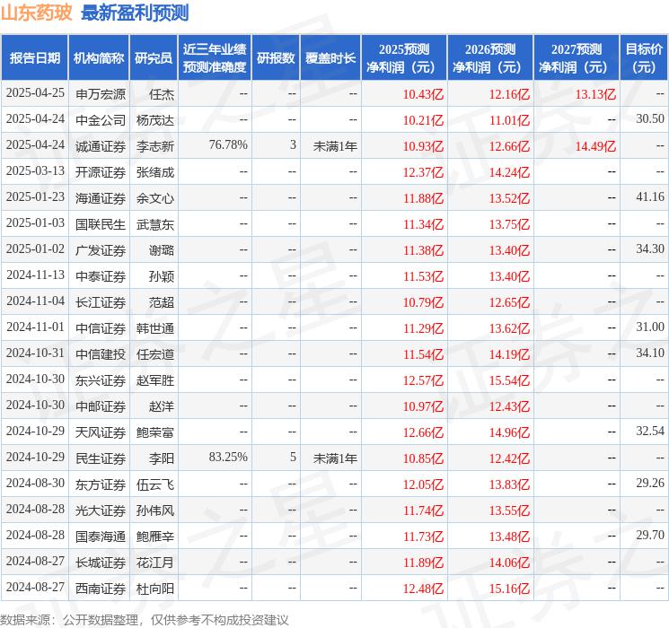Click the 目标价(元) column header

pyautogui.click(x=644, y=58)
